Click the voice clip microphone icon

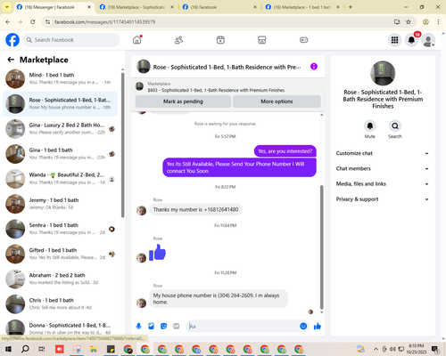tap(138, 327)
